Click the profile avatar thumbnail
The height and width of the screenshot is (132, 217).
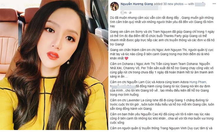coord(115,6)
